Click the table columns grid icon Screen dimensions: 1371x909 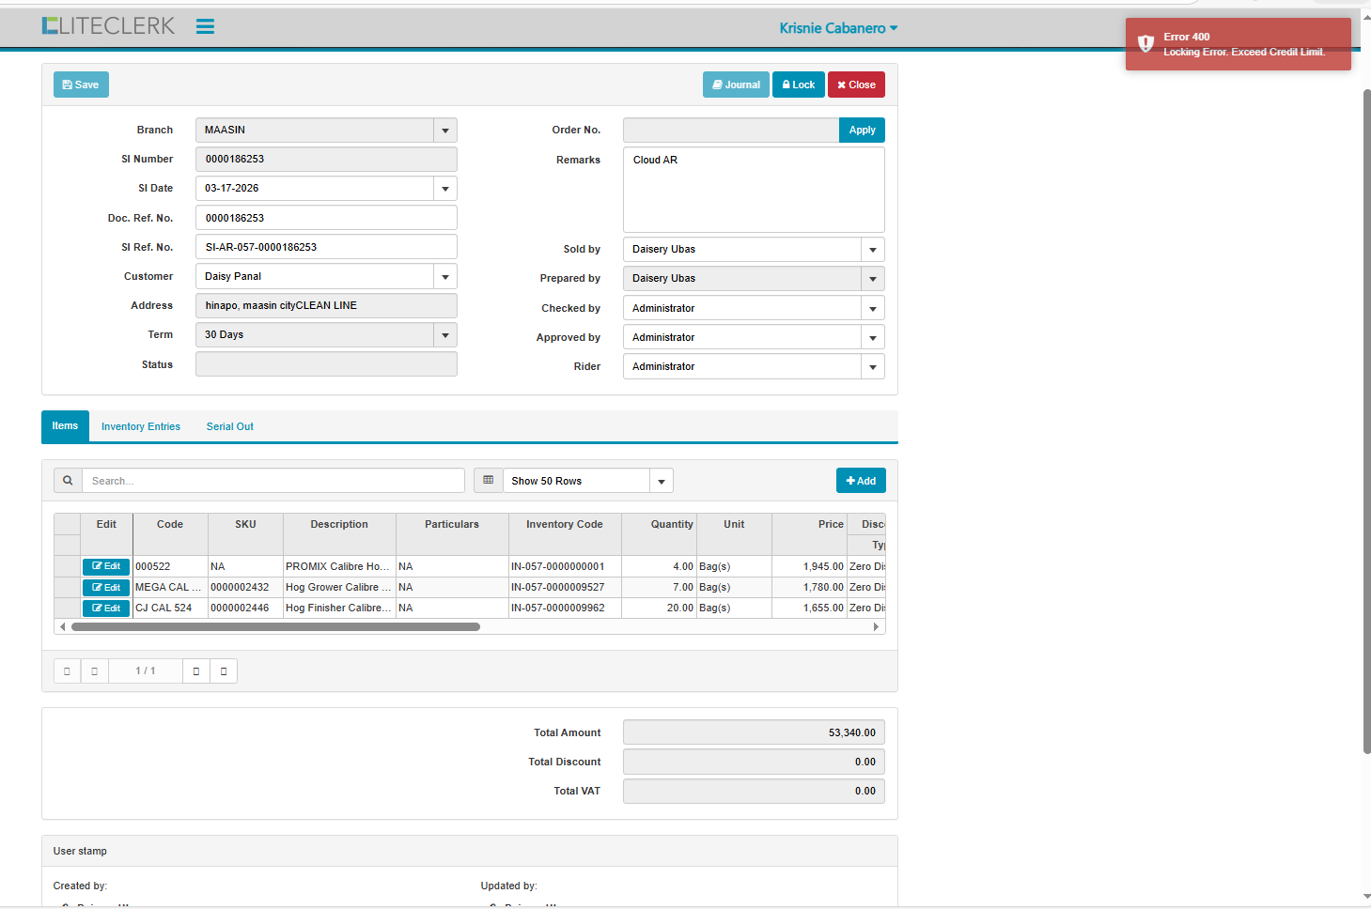point(488,481)
